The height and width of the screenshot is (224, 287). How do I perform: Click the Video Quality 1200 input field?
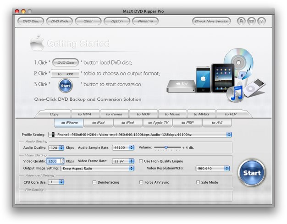click(54, 161)
